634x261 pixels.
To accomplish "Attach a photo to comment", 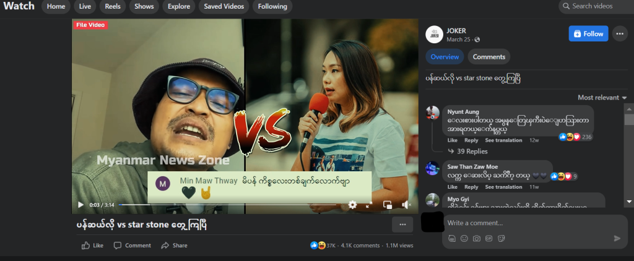I will [477, 238].
